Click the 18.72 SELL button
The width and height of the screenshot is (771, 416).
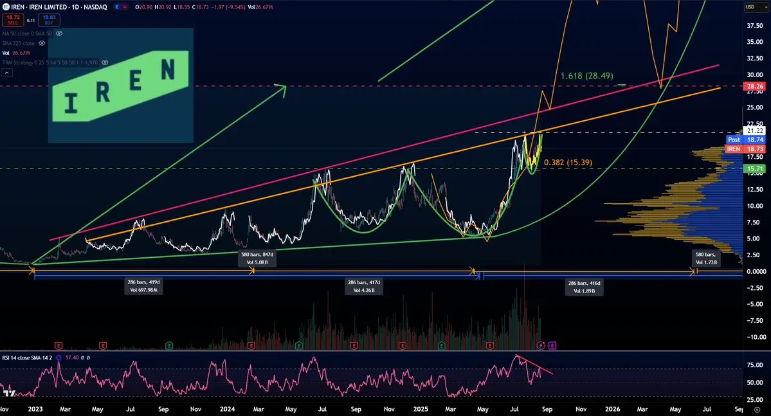13,20
